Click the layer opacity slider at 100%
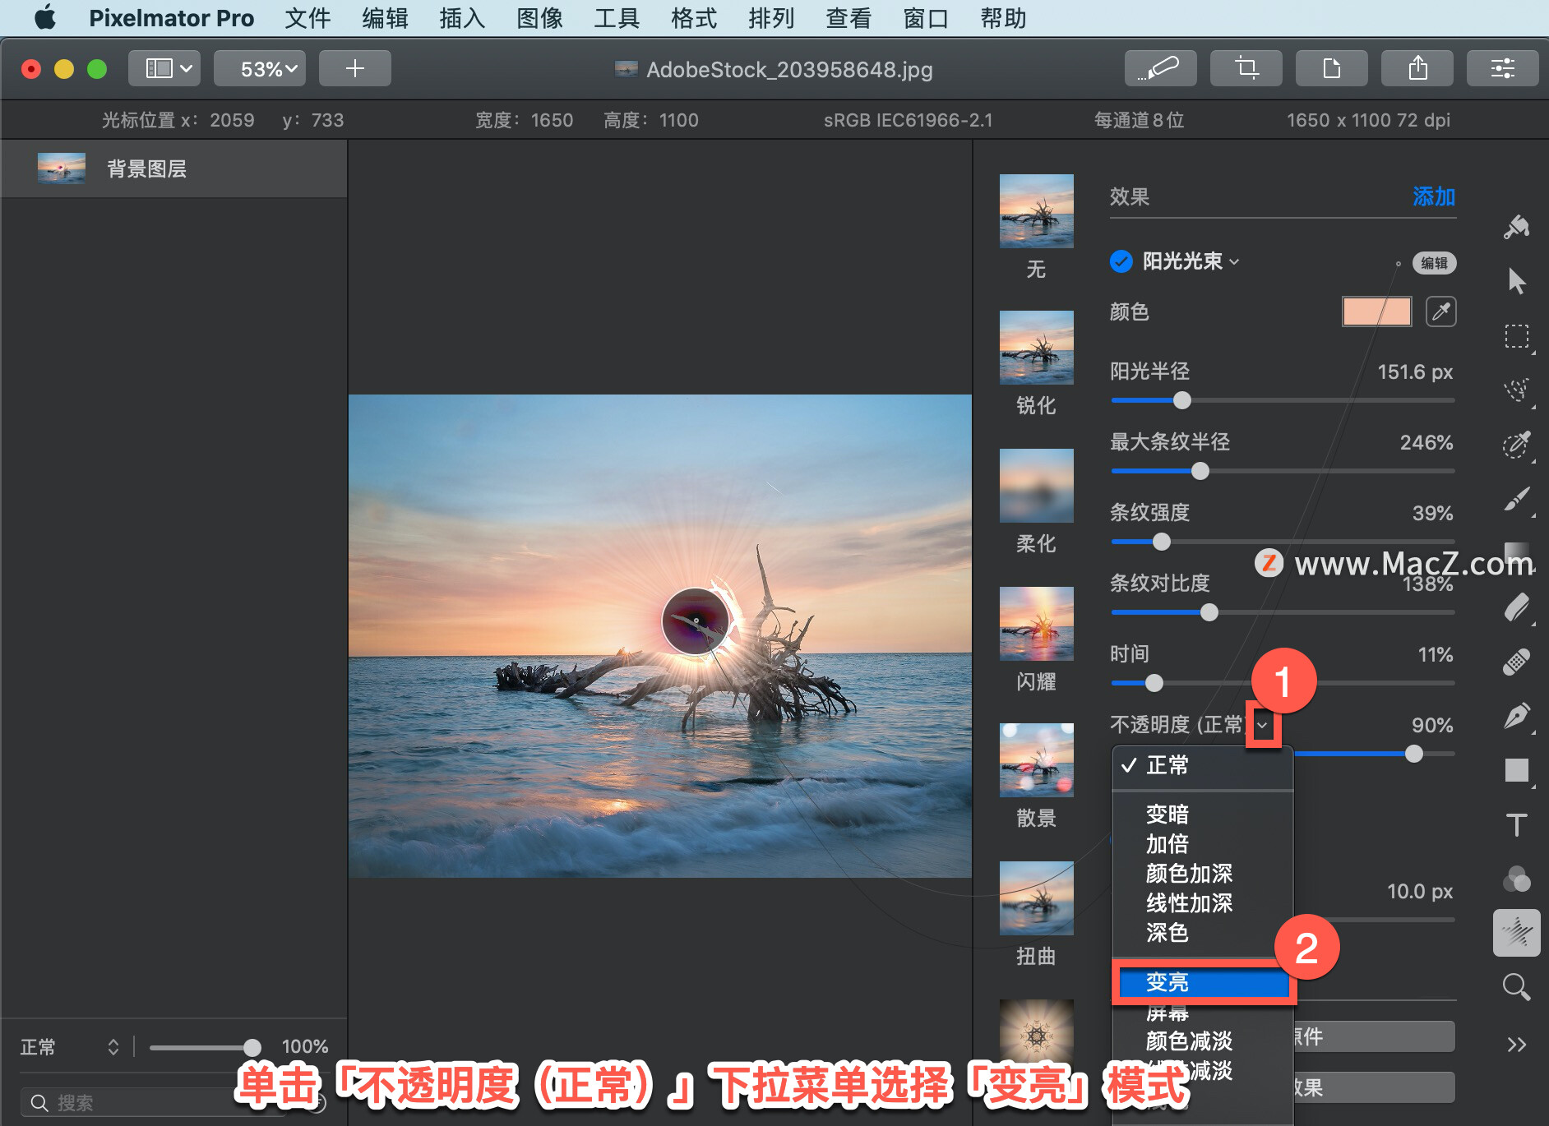 pos(206,1047)
